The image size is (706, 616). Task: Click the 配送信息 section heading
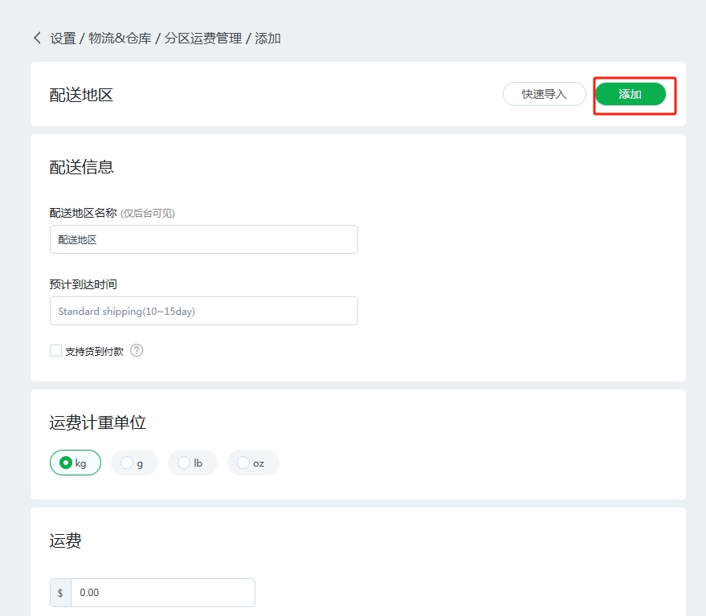click(81, 167)
